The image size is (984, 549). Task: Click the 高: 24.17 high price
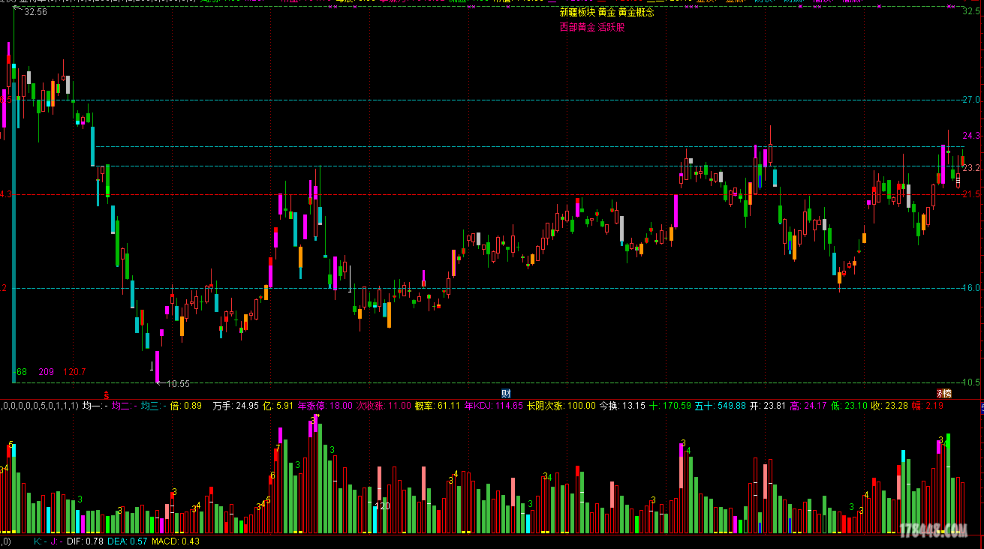click(x=808, y=406)
